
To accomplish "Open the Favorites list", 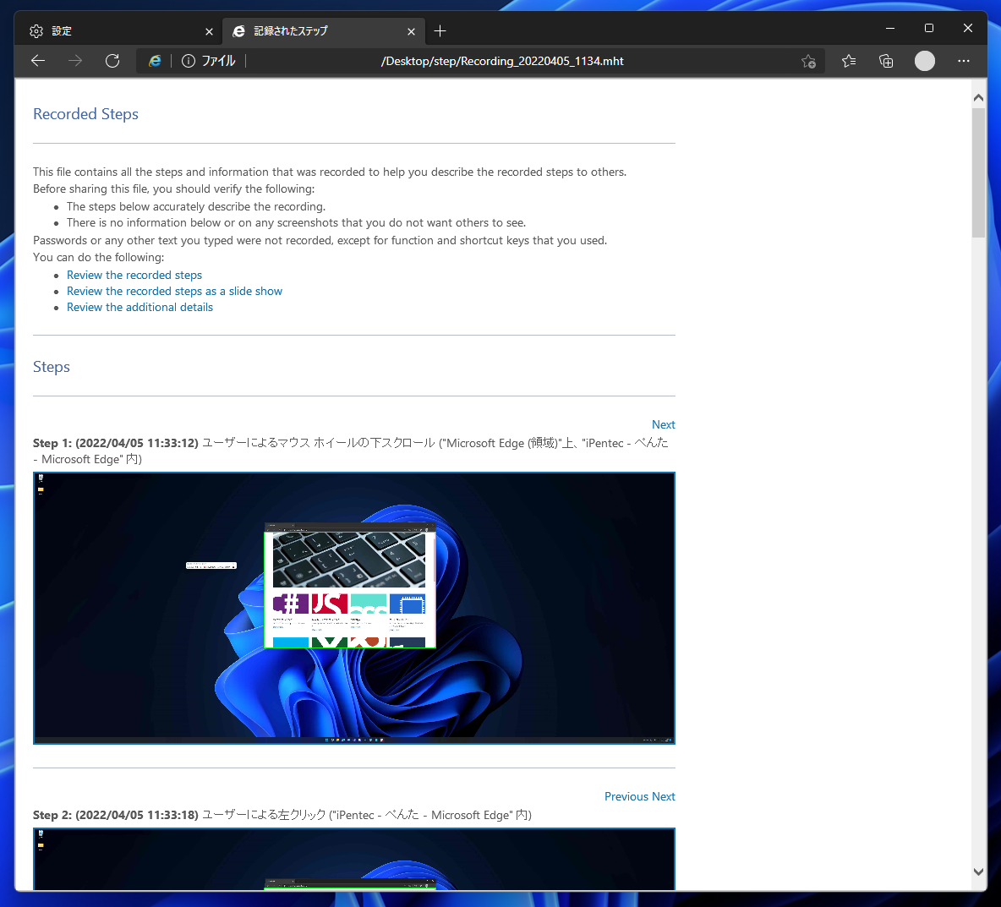I will [849, 61].
